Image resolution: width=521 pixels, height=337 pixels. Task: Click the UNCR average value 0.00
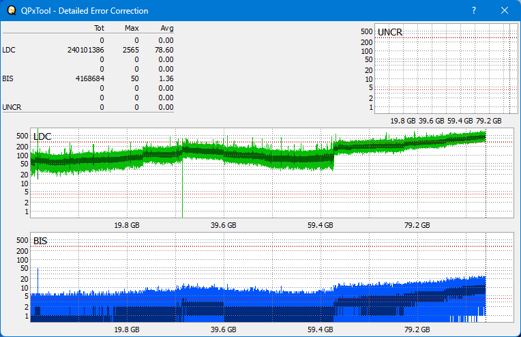tap(166, 107)
